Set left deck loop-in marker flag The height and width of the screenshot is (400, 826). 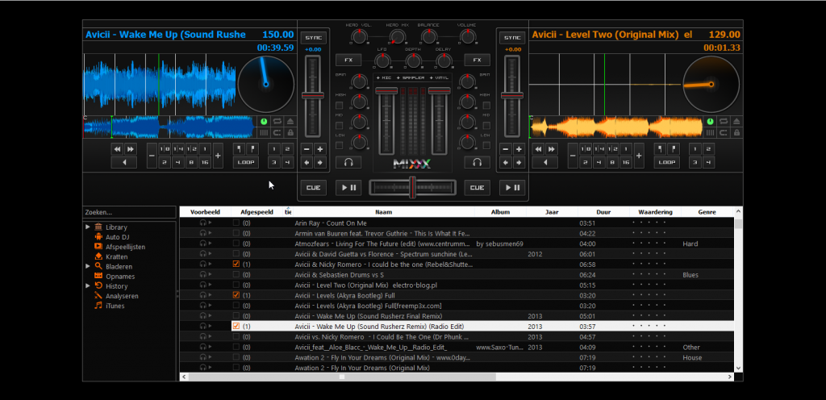click(239, 149)
